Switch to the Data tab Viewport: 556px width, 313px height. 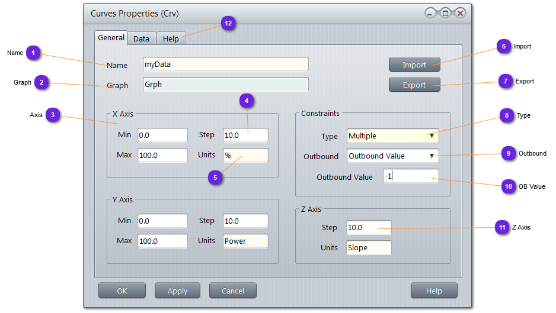pyautogui.click(x=141, y=38)
